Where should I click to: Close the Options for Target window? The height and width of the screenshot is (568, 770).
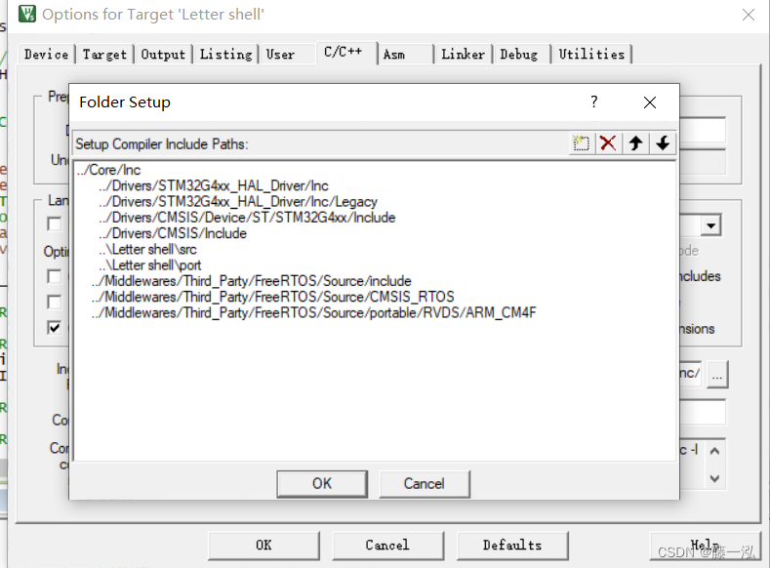point(749,15)
